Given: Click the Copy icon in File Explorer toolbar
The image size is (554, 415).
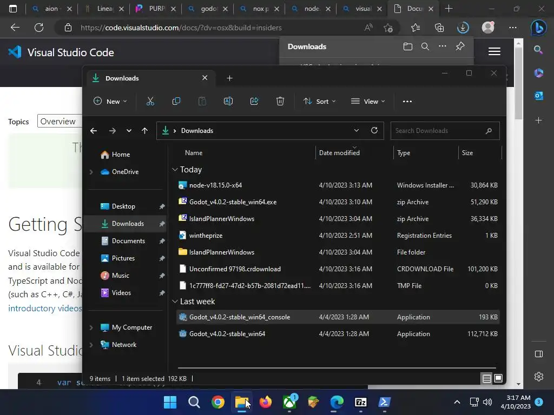Looking at the screenshot, I should point(176,101).
